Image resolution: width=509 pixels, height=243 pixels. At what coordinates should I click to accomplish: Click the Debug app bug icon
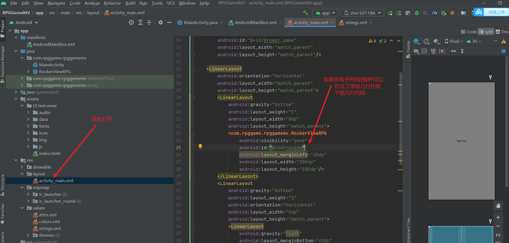(x=417, y=13)
